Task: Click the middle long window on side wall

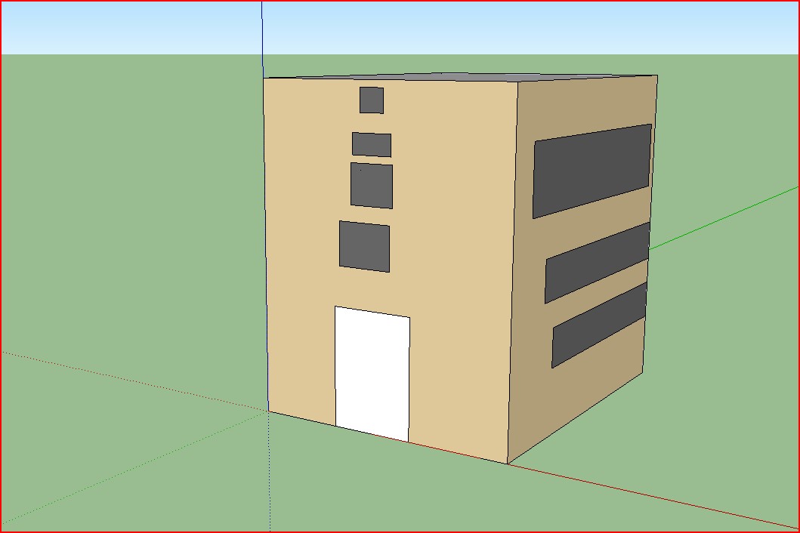Action: pos(597,263)
